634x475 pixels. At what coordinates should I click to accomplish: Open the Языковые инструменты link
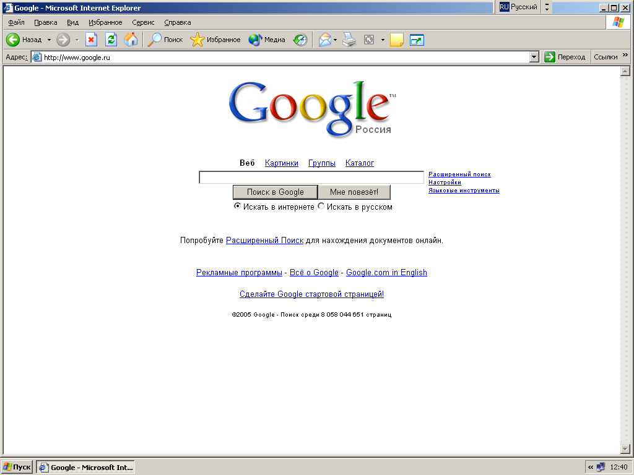coord(464,190)
